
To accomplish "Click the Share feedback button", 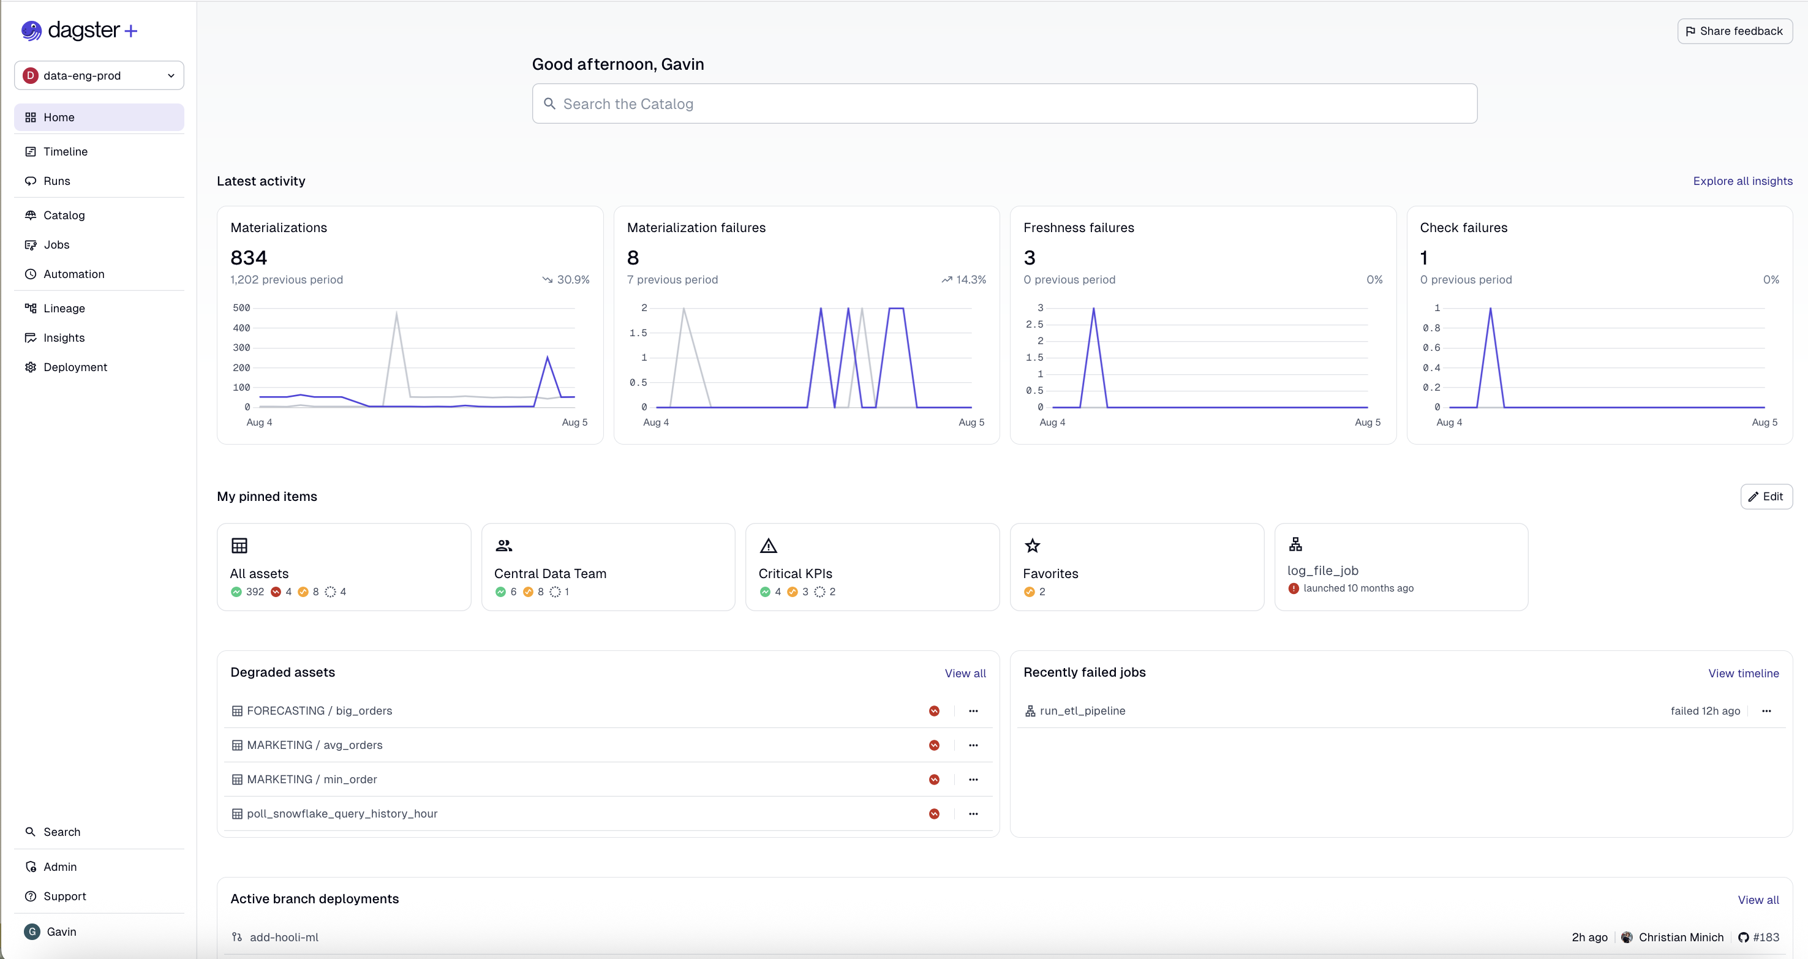I will pos(1735,31).
